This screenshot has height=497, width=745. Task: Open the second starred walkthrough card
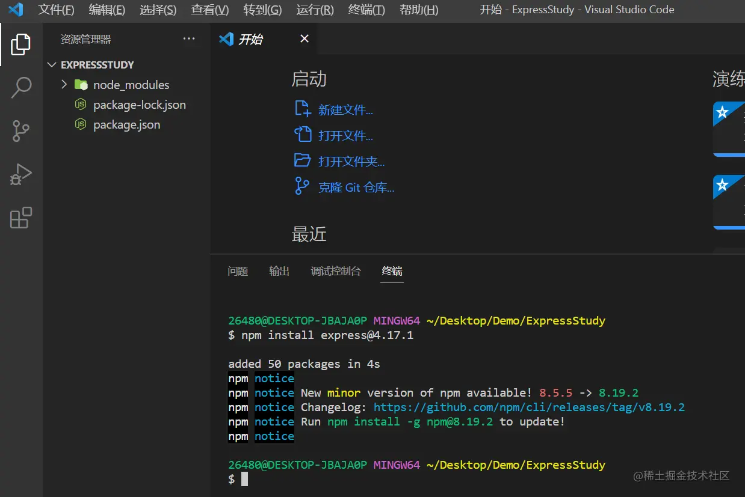point(729,202)
